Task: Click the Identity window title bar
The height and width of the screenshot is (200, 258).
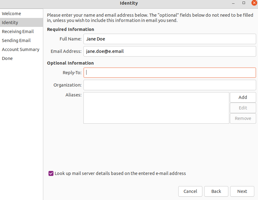Action: [x=129, y=3]
